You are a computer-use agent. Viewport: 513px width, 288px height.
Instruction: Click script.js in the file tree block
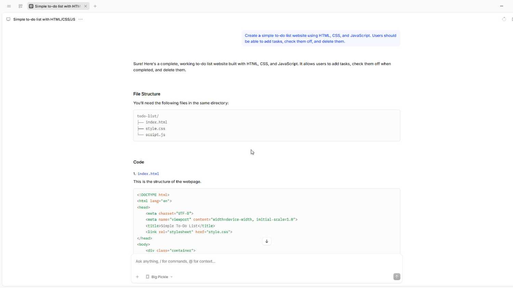[155, 135]
